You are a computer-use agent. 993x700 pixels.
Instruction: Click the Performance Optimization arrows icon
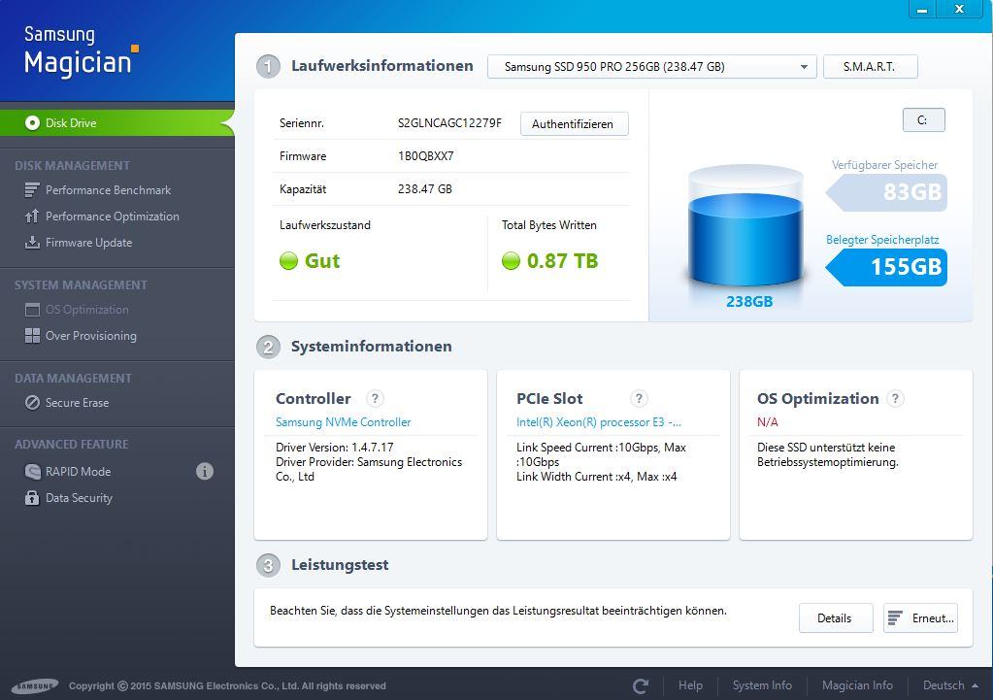pyautogui.click(x=32, y=217)
